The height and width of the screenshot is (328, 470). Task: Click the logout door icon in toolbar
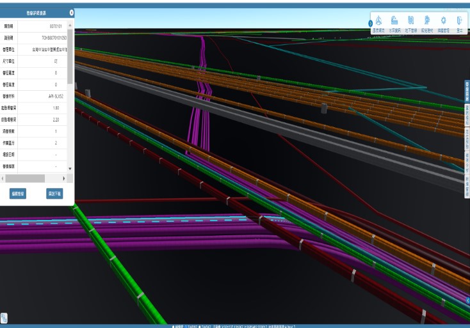[459, 20]
